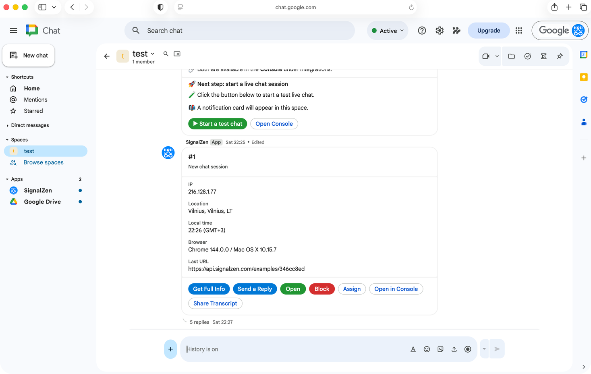Click the Open Console button

(x=274, y=124)
